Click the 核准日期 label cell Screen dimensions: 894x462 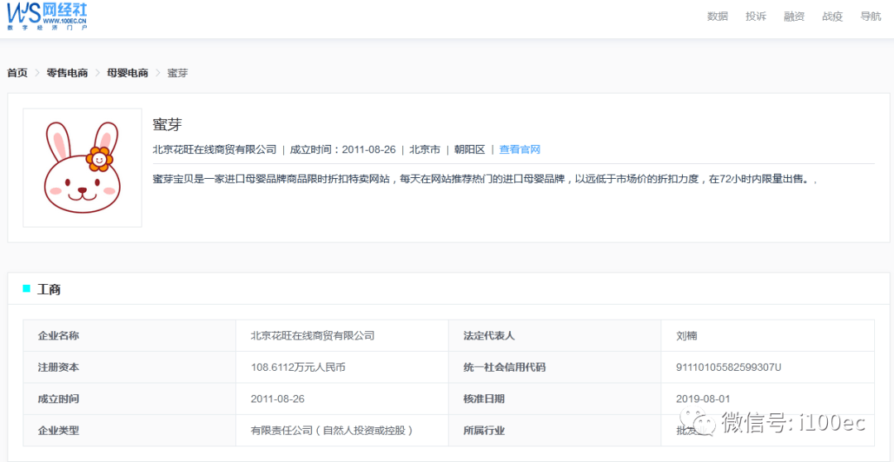pyautogui.click(x=555, y=399)
